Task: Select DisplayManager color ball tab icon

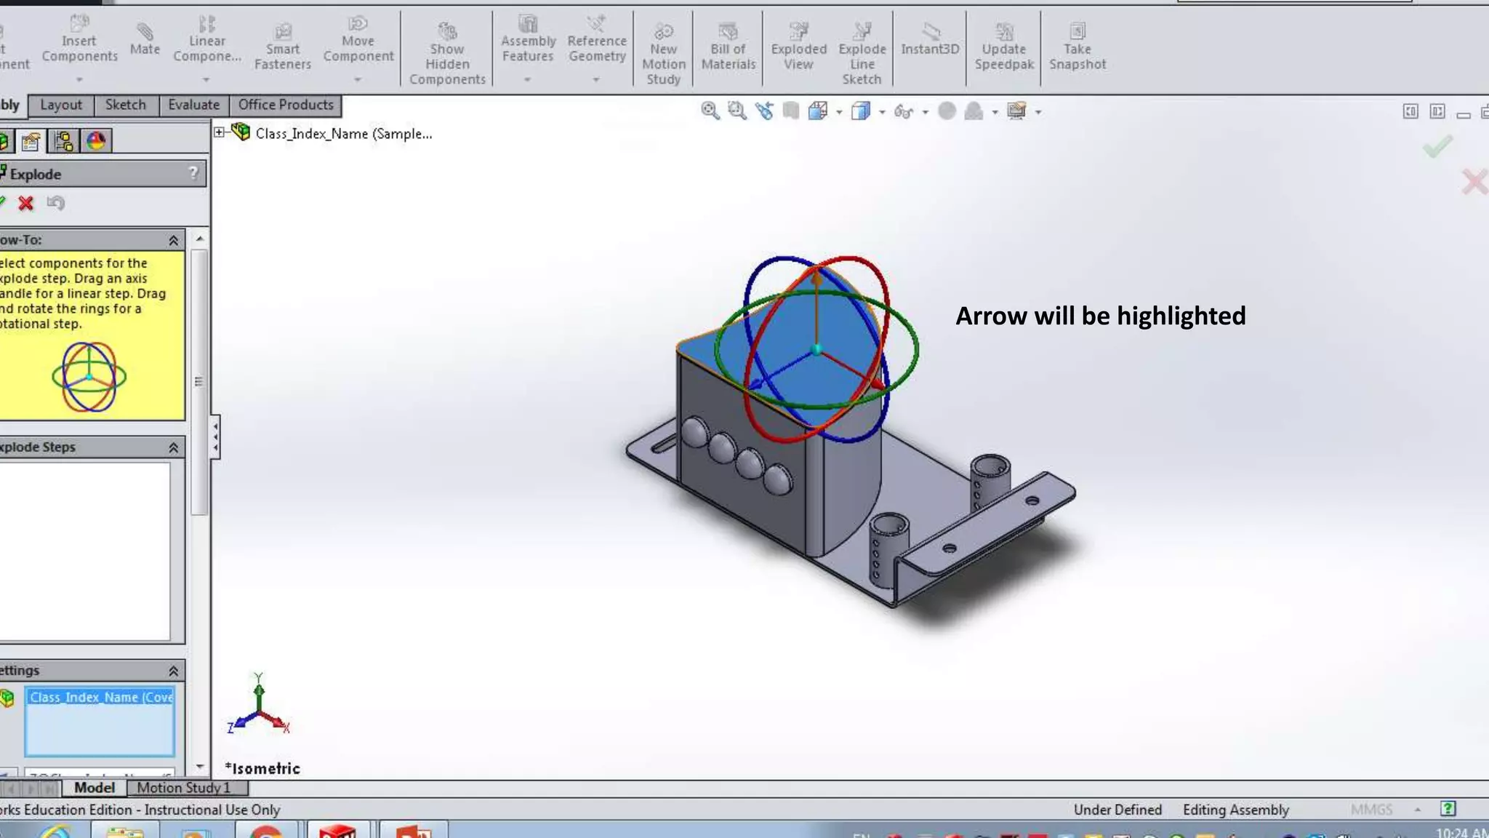Action: point(96,141)
